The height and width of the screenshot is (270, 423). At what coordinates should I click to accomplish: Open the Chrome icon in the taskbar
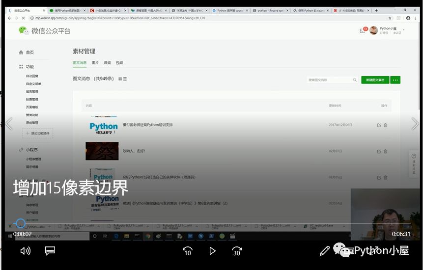click(147, 236)
